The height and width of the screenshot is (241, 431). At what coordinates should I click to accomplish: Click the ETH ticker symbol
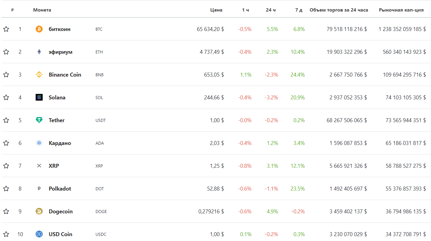tap(99, 52)
